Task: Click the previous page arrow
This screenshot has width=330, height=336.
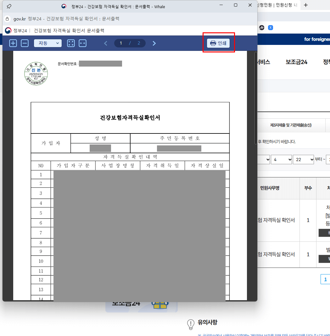Action: (106, 43)
